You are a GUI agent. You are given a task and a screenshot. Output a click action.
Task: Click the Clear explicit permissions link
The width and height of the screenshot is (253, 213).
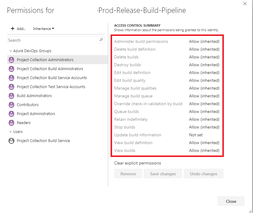coord(137,163)
